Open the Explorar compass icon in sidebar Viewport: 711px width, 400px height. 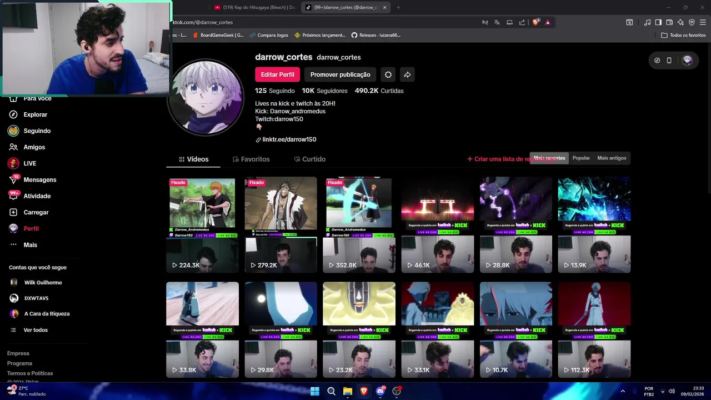tap(13, 114)
